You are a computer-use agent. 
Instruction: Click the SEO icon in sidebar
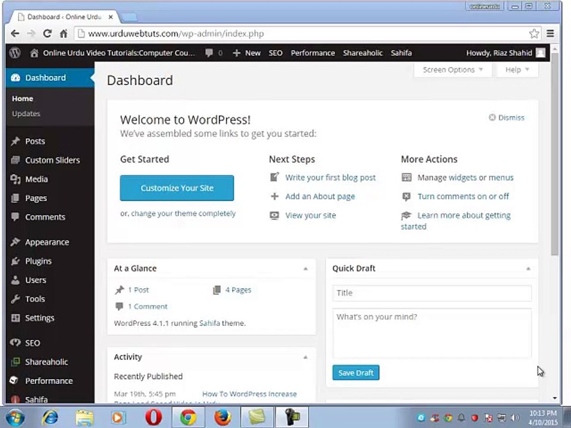point(15,343)
